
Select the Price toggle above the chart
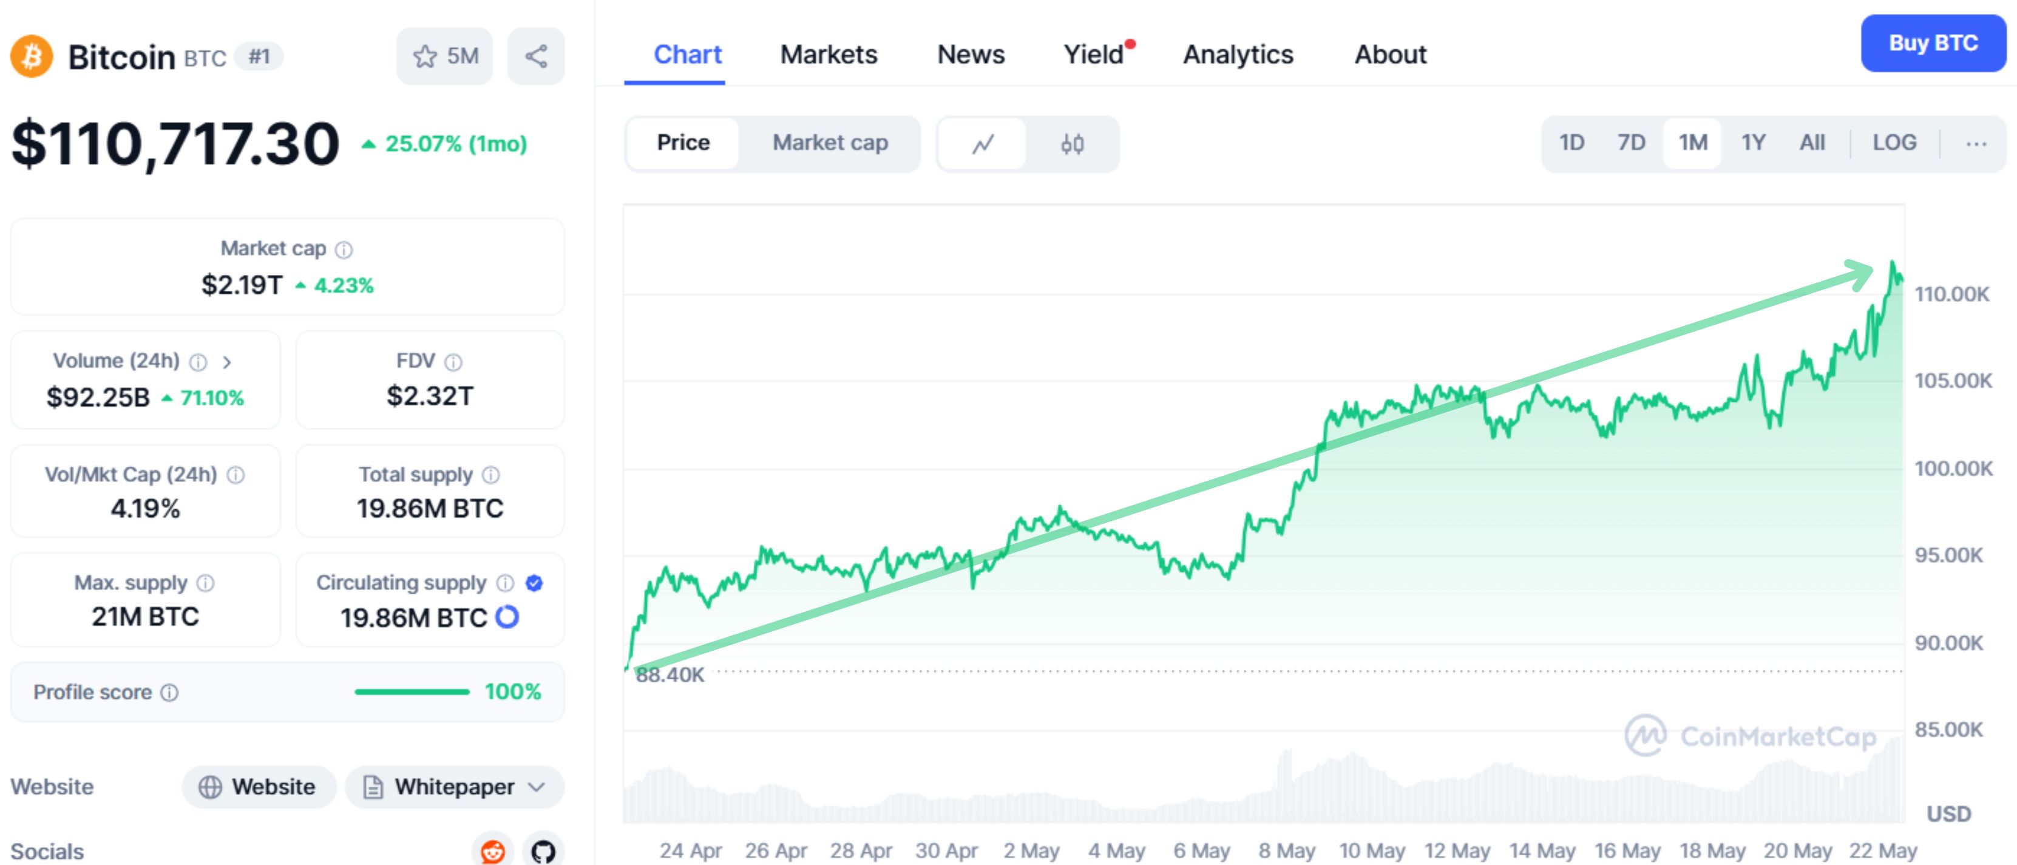[x=683, y=143]
